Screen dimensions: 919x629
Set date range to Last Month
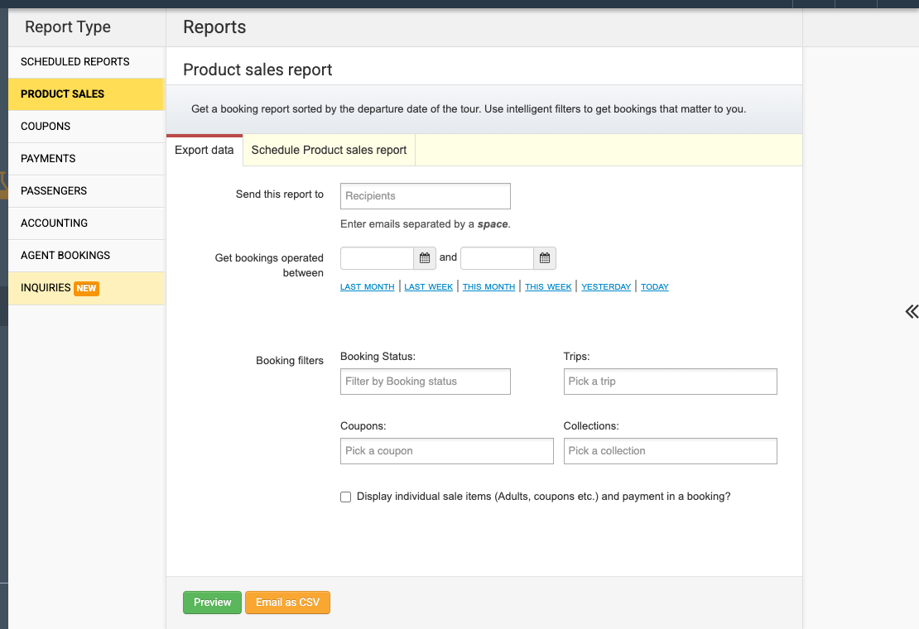click(x=368, y=287)
